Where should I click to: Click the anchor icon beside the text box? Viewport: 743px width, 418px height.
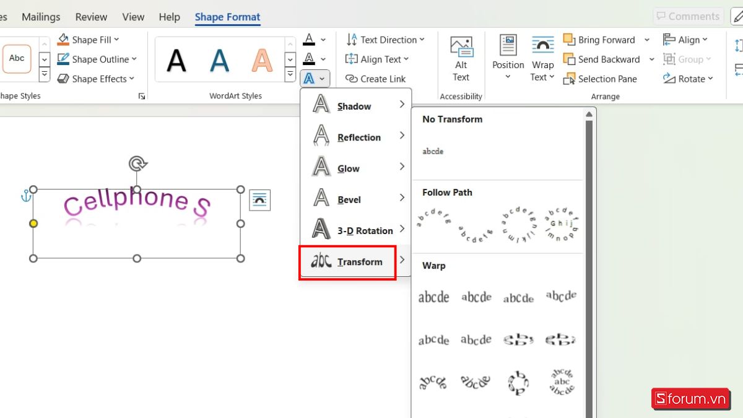26,196
